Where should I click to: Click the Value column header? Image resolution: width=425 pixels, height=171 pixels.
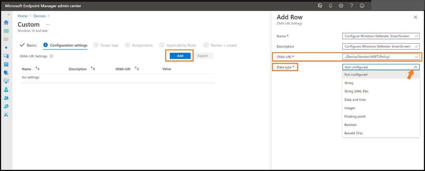(167, 69)
